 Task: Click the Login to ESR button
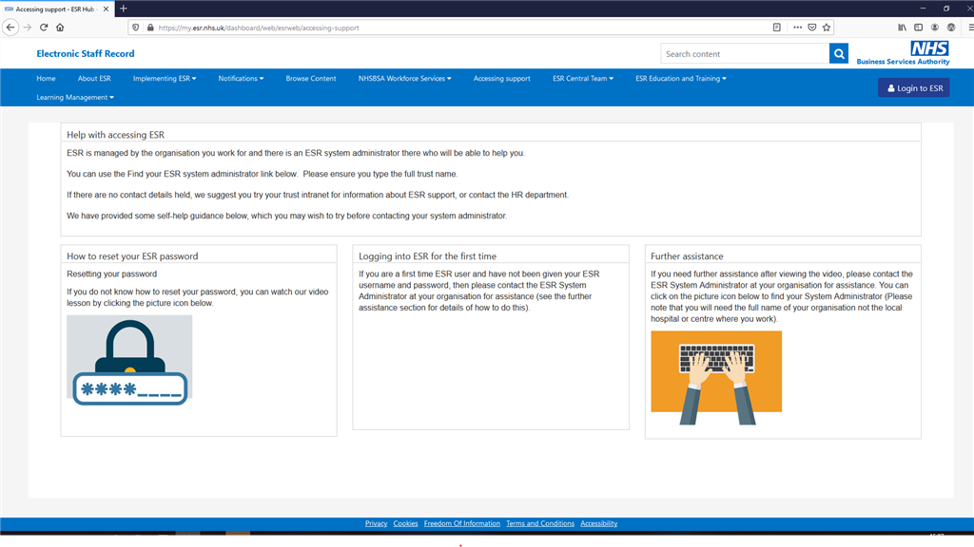pos(914,88)
